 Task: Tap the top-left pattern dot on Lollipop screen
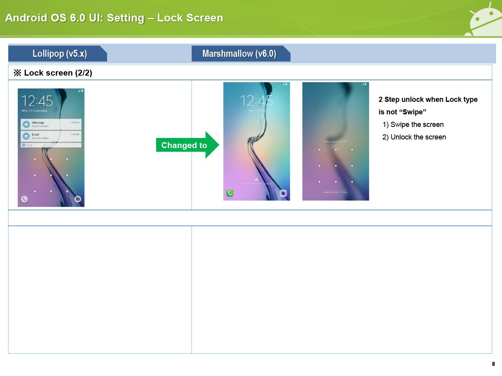[35, 159]
